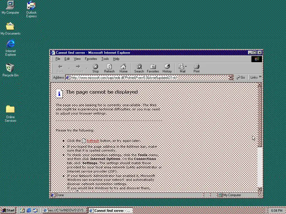Open the Back button history dropdown arrow
This screenshot has width=286, height=214.
[x=69, y=69]
